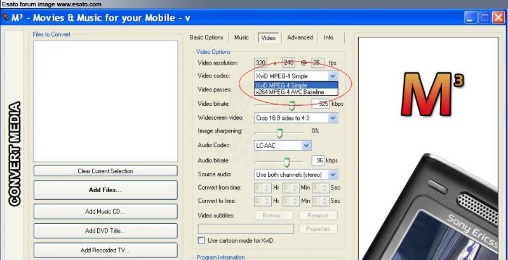Click the subtitles Properties button
The width and height of the screenshot is (508, 260).
click(x=318, y=229)
